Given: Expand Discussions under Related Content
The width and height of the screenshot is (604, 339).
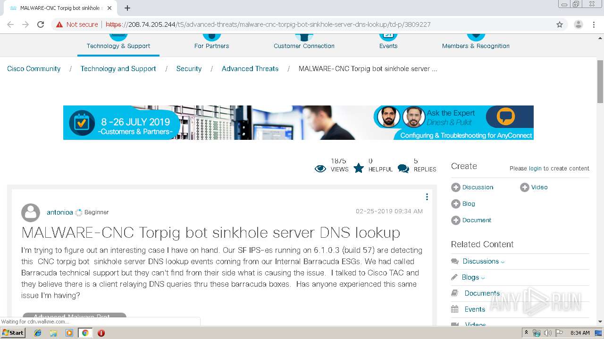Looking at the screenshot, I should click(483, 261).
